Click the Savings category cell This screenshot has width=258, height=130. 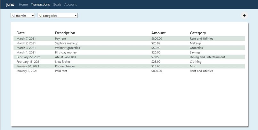point(195,52)
